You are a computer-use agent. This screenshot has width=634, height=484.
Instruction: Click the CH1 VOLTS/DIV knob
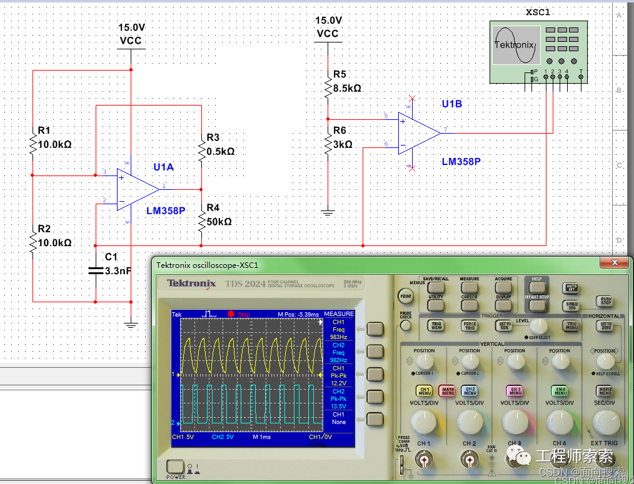[424, 422]
